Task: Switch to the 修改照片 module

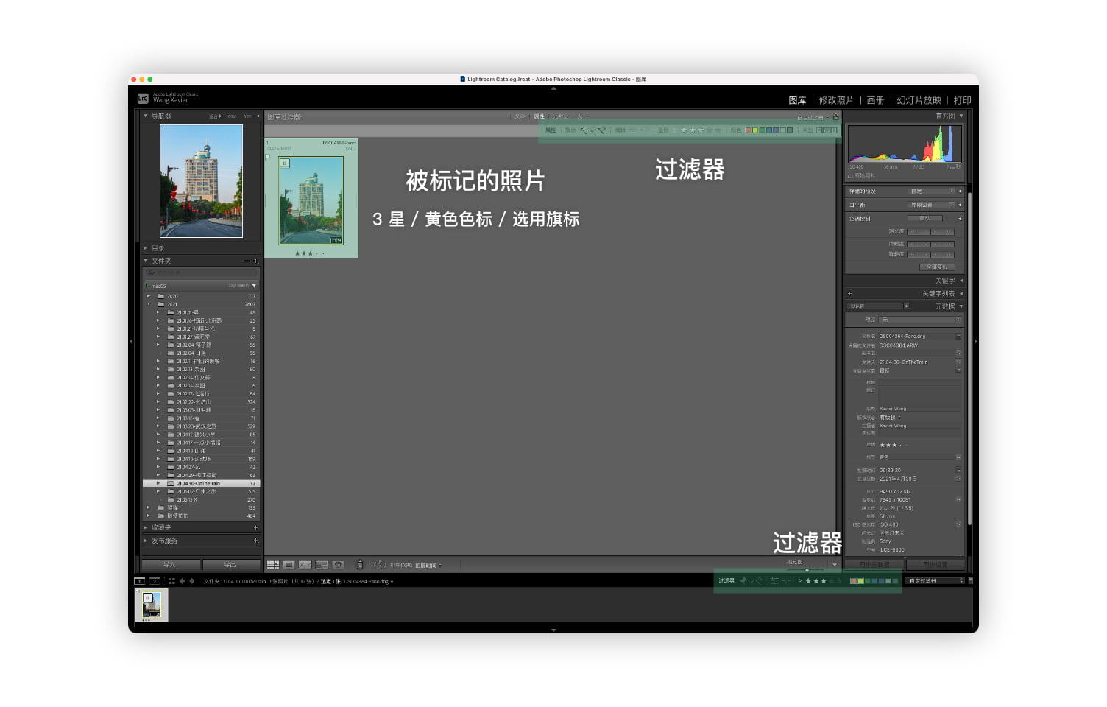Action: 837,100
